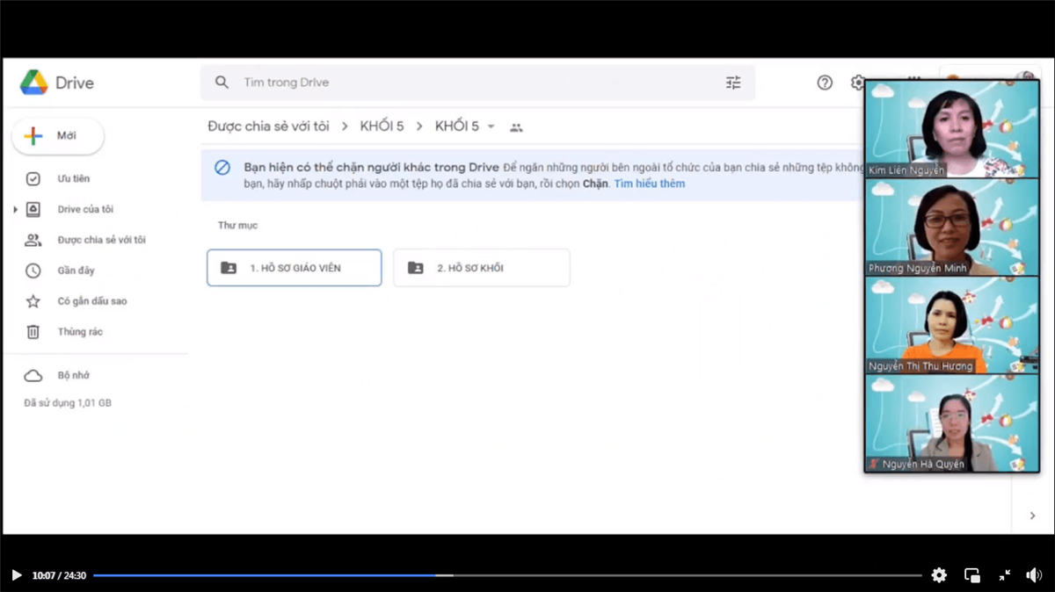Select the 1. HỒ SƠ GIÁO VIÊN folder
Screen dimensions: 1055x592
[x=294, y=268]
